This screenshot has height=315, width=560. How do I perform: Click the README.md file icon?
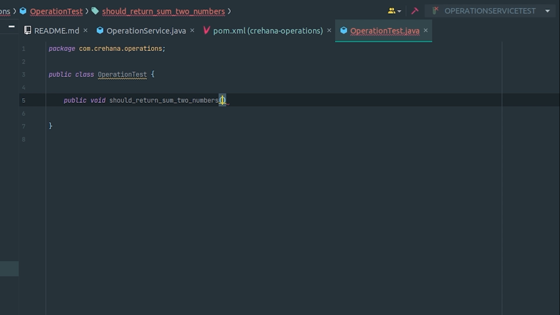[x=28, y=30]
